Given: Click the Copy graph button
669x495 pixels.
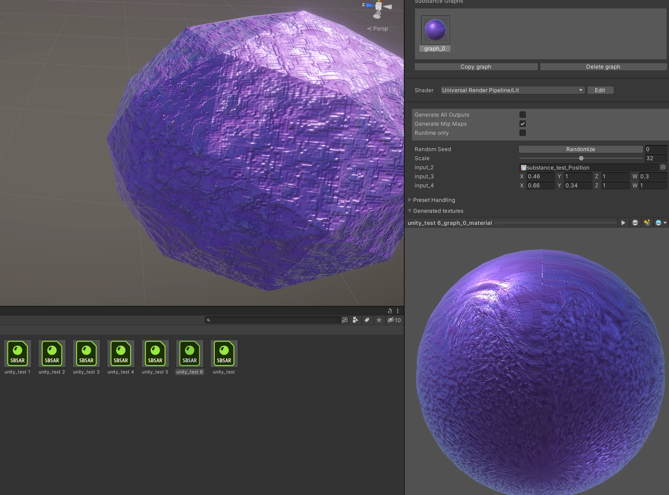Looking at the screenshot, I should 476,66.
